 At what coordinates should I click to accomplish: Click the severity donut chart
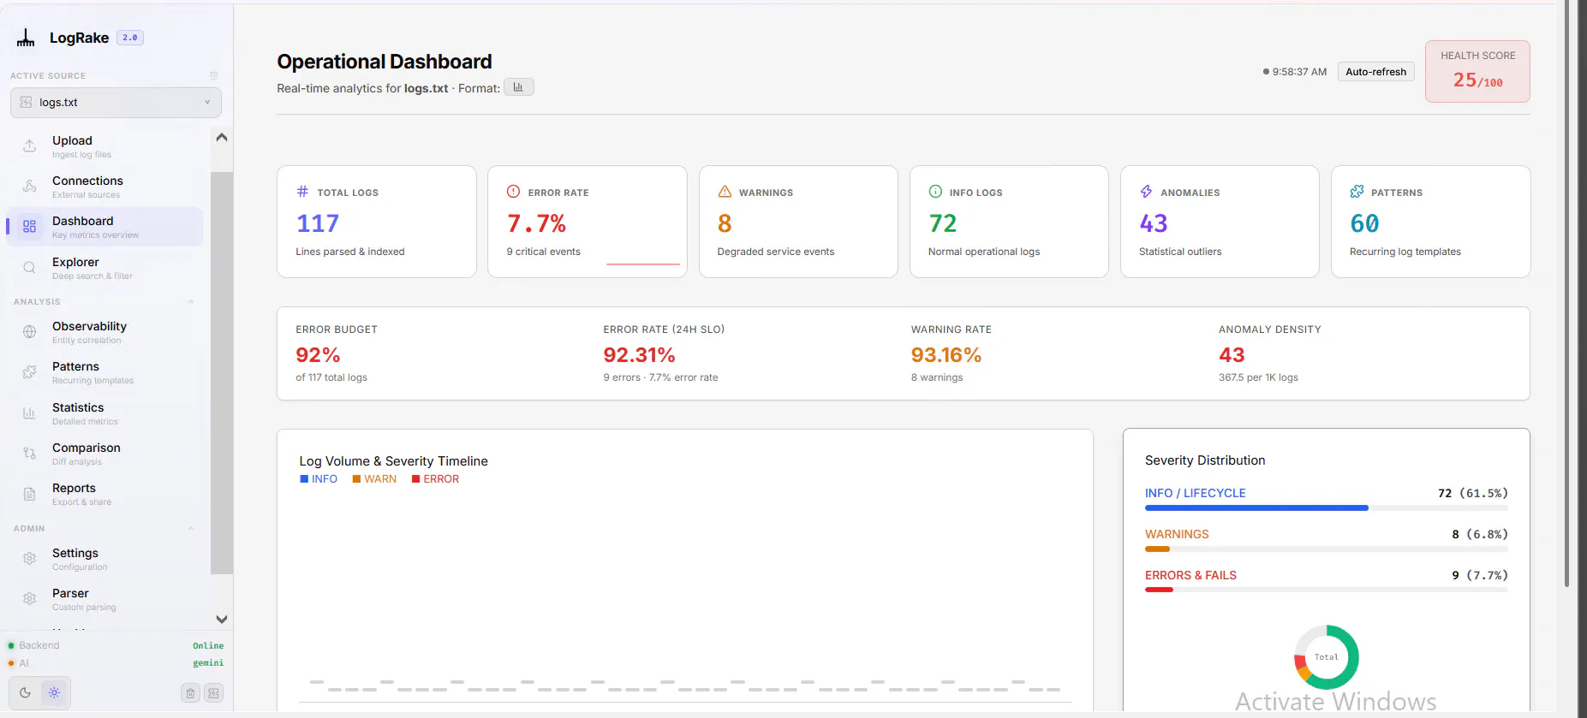click(x=1326, y=657)
